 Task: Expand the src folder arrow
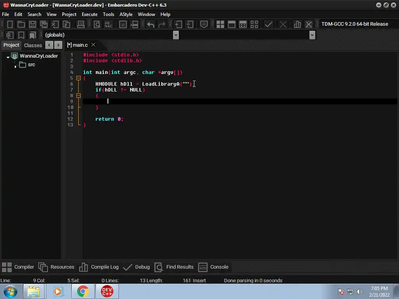[x=16, y=67]
